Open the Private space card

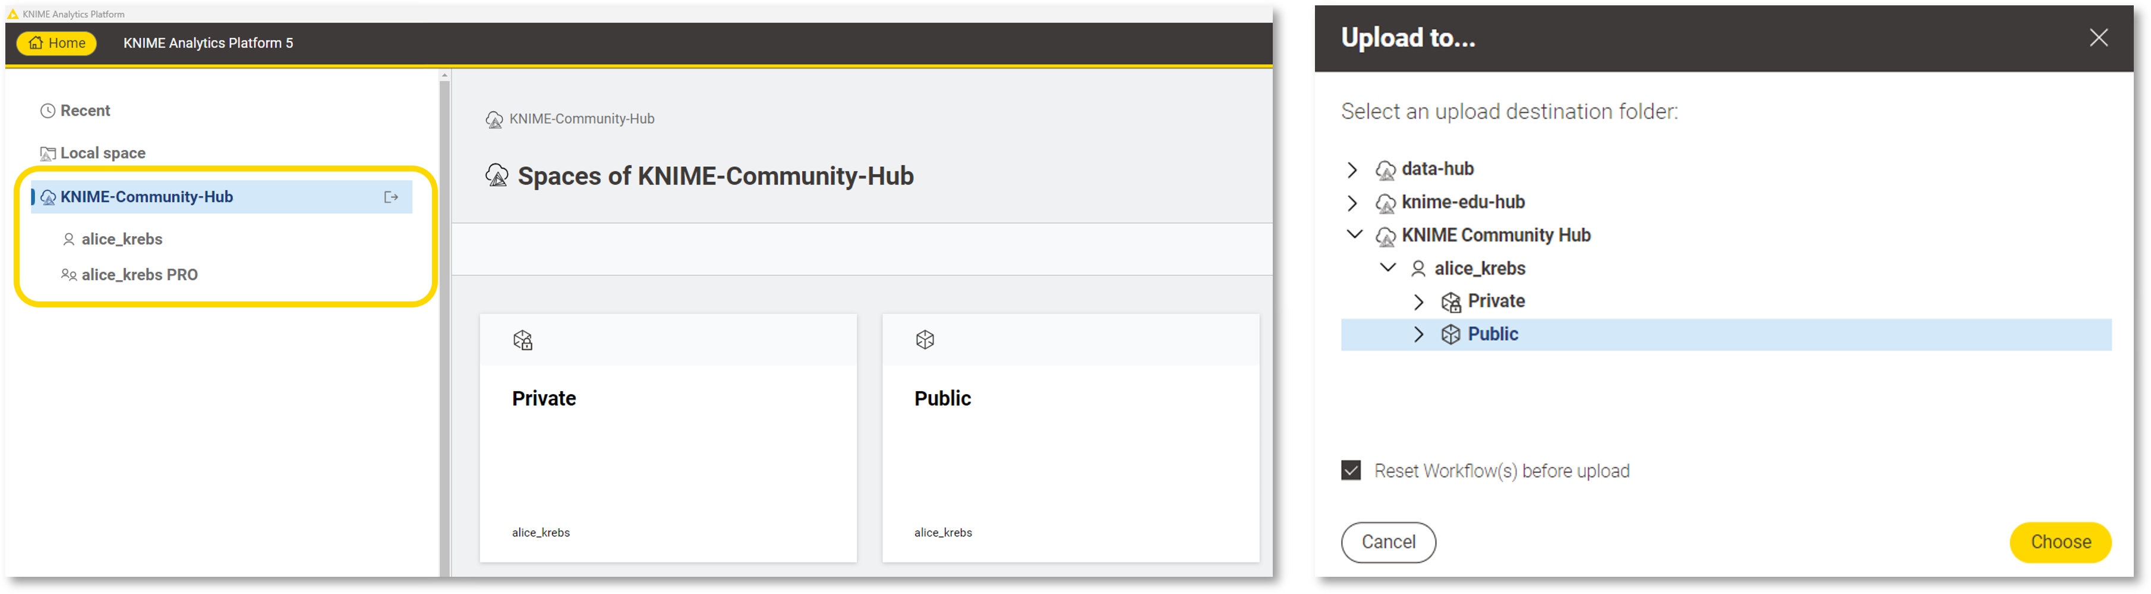point(668,438)
